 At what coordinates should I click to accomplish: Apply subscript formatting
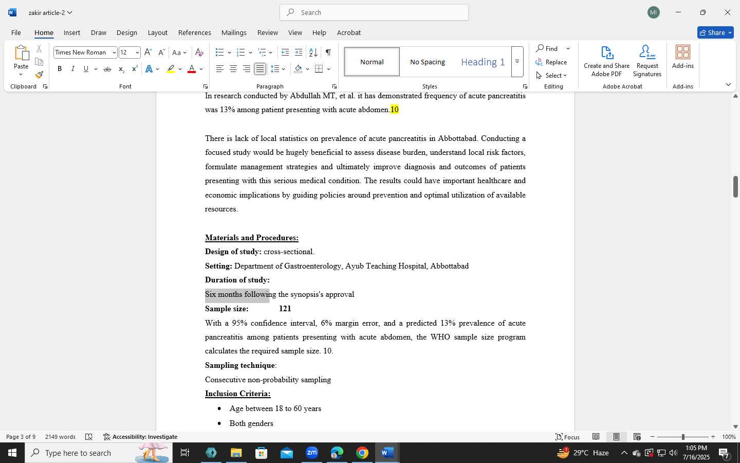(121, 69)
